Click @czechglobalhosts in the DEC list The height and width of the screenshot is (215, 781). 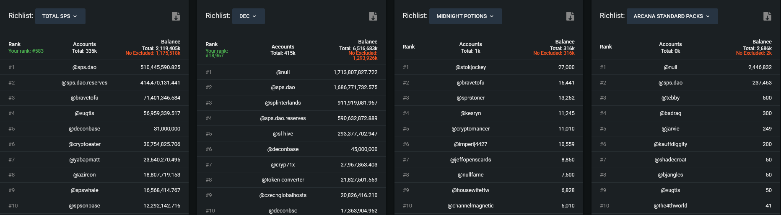point(283,195)
